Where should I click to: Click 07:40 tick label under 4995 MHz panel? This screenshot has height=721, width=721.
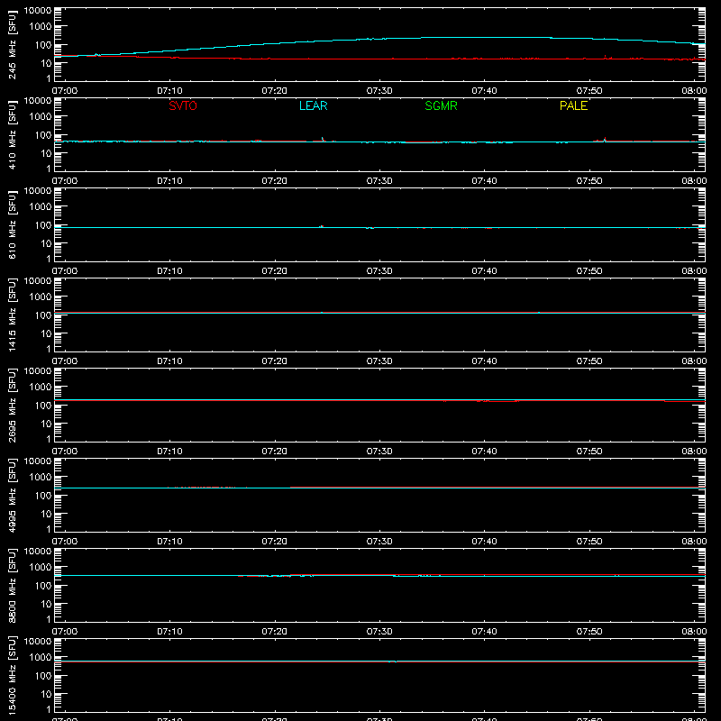tap(484, 542)
